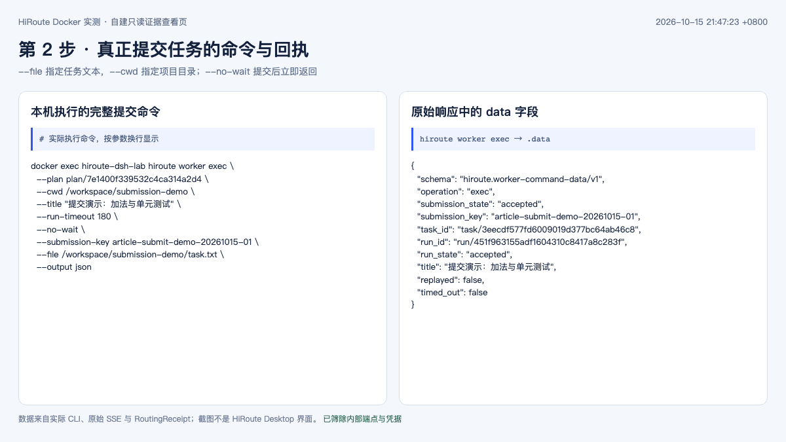
Task: Click the "run_id" JSON line
Action: point(522,242)
